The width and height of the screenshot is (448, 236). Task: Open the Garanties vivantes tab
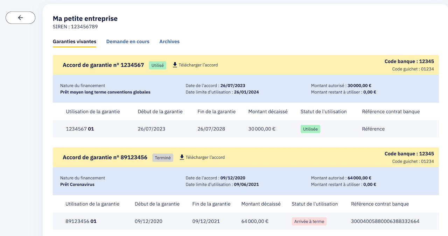click(x=75, y=42)
